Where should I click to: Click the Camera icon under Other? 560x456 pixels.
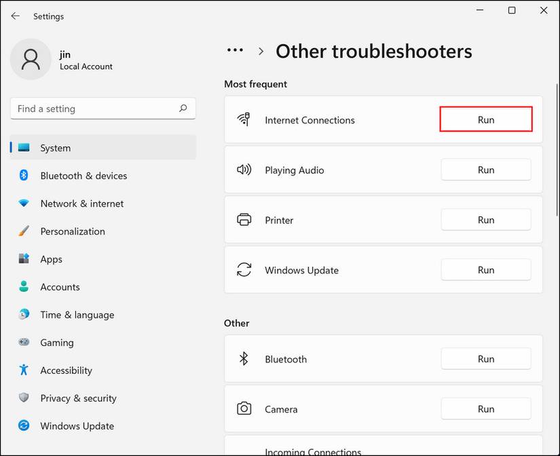[244, 408]
